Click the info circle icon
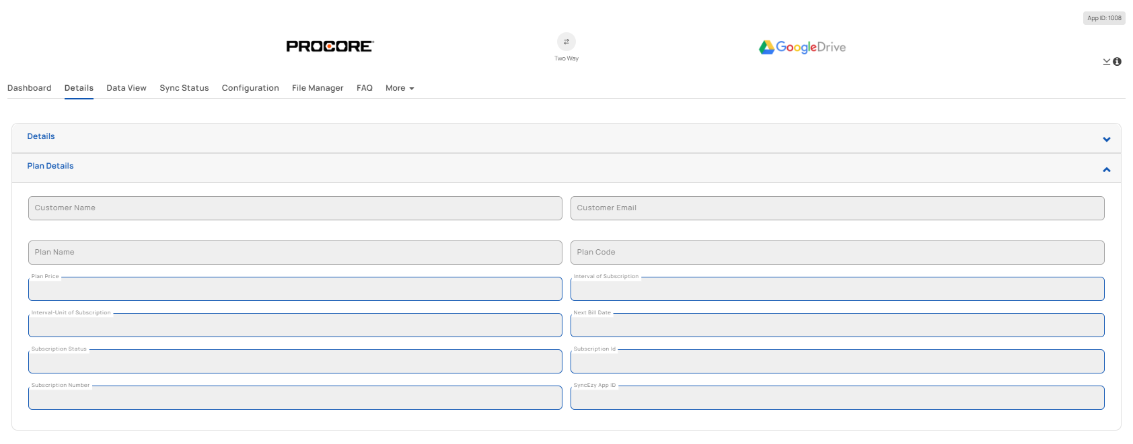Viewport: 1133px width, 444px height. click(1117, 62)
